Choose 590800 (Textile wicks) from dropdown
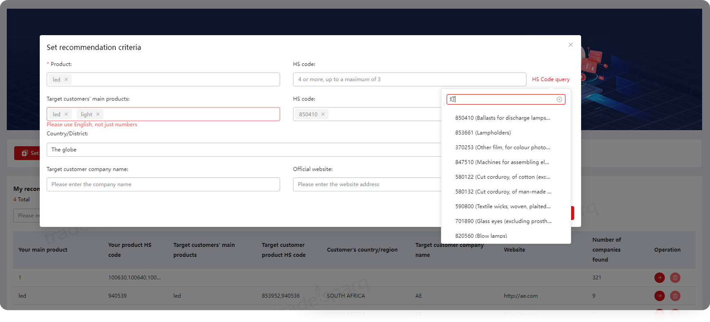The height and width of the screenshot is (322, 710). (503, 206)
